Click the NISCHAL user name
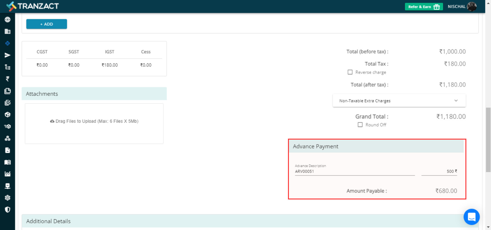Image resolution: width=491 pixels, height=230 pixels. click(x=456, y=6)
